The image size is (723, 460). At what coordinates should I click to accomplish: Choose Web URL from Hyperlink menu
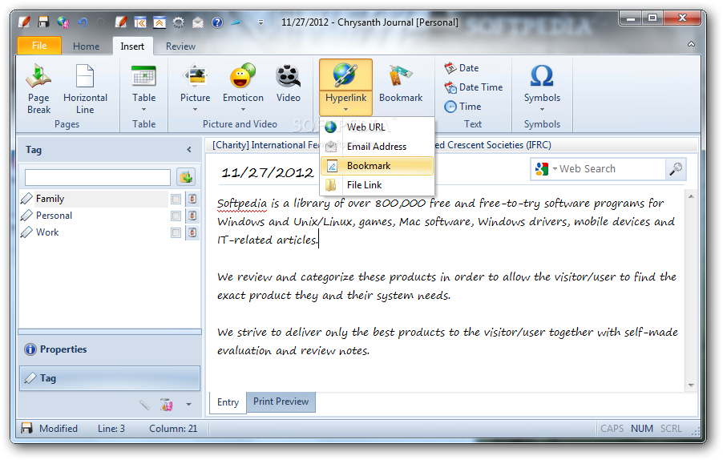(x=378, y=127)
